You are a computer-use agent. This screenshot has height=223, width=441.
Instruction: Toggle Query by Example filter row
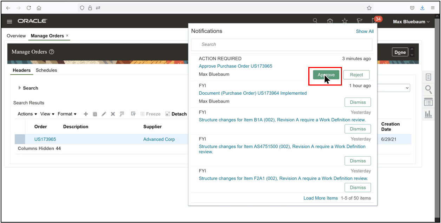133,114
